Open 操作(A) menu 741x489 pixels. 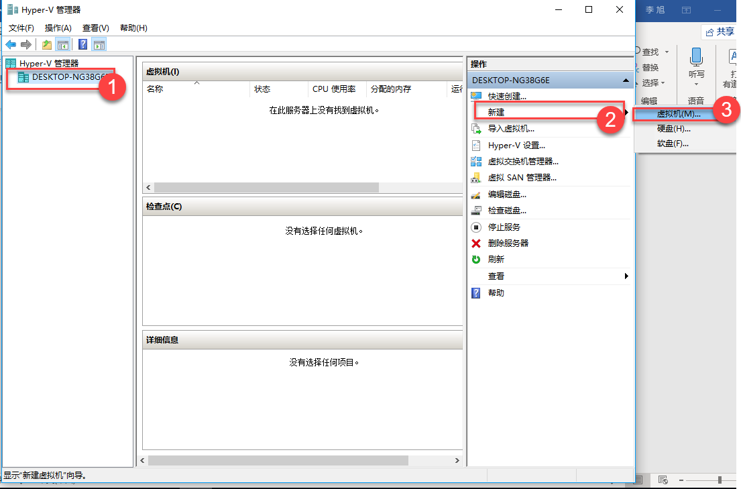(58, 28)
